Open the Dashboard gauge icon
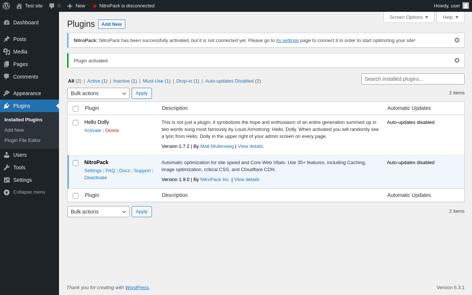Viewport: 472px width, 295px height. coord(7,22)
